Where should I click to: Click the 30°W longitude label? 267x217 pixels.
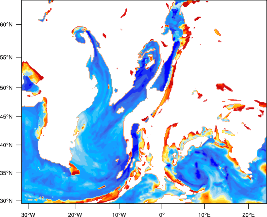pos(28,215)
